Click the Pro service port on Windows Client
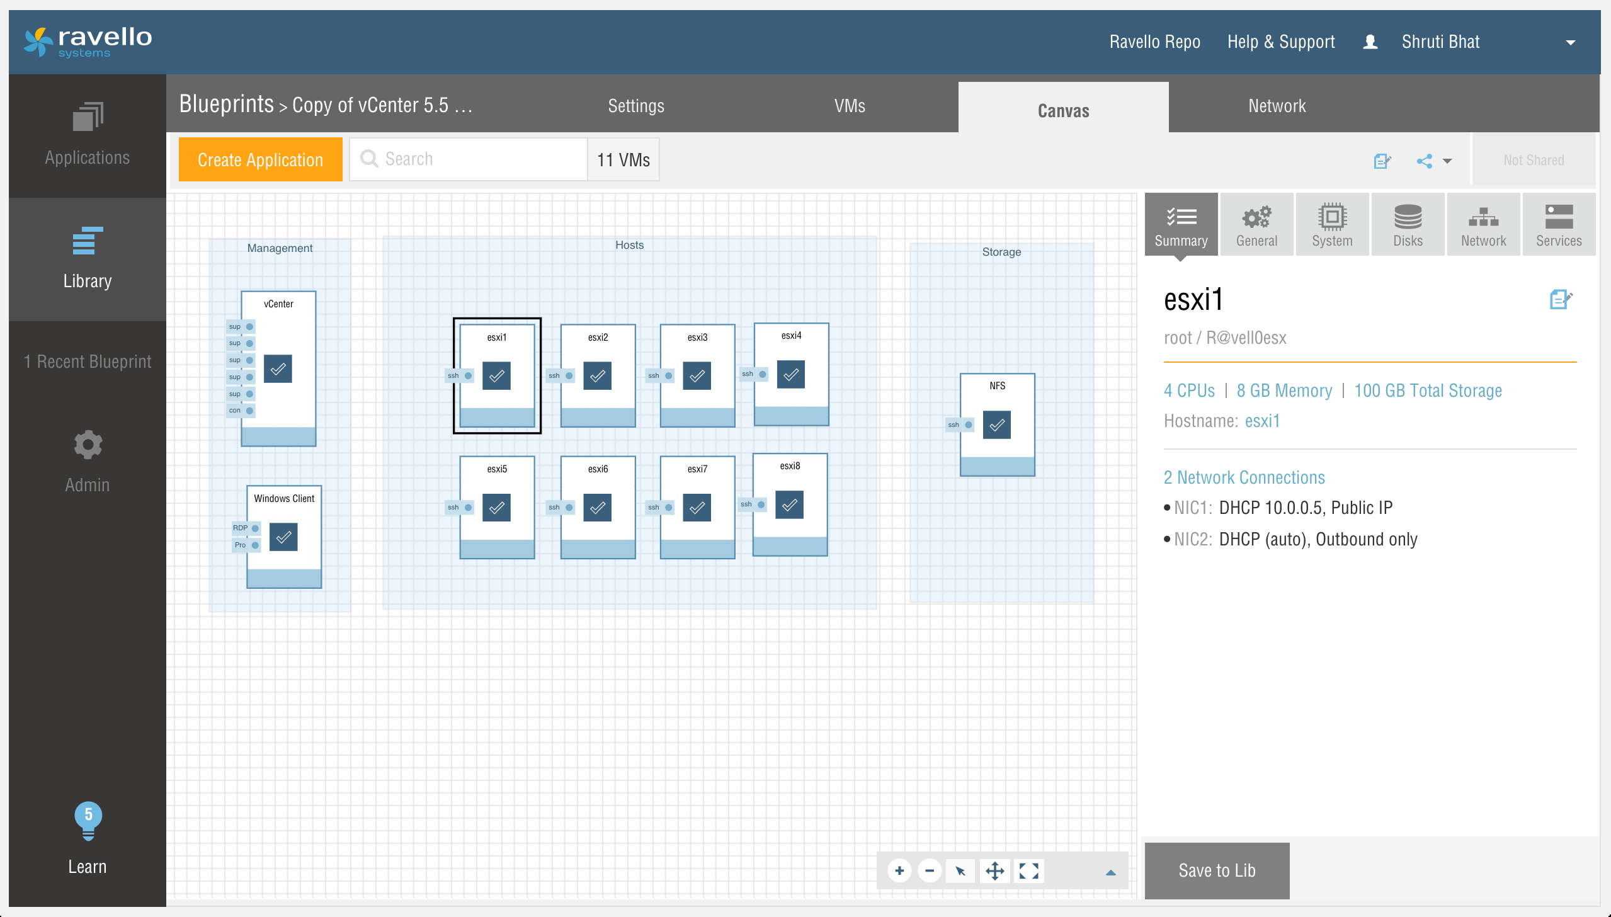 tap(246, 545)
